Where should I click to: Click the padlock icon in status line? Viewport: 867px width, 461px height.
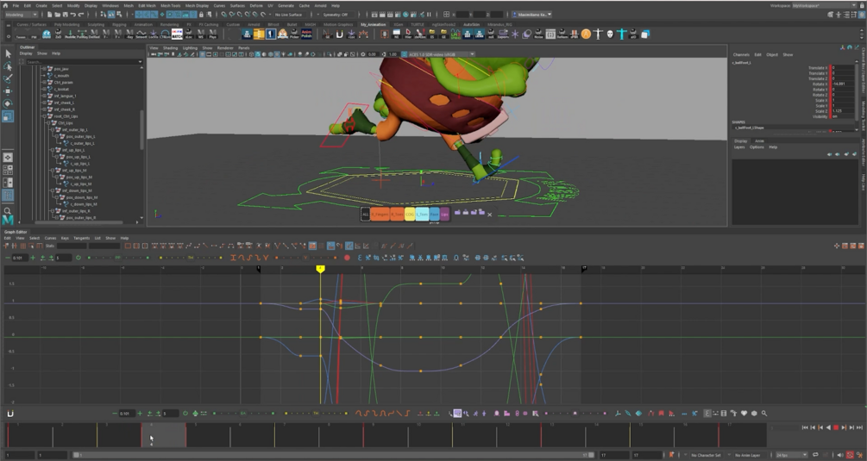201,15
